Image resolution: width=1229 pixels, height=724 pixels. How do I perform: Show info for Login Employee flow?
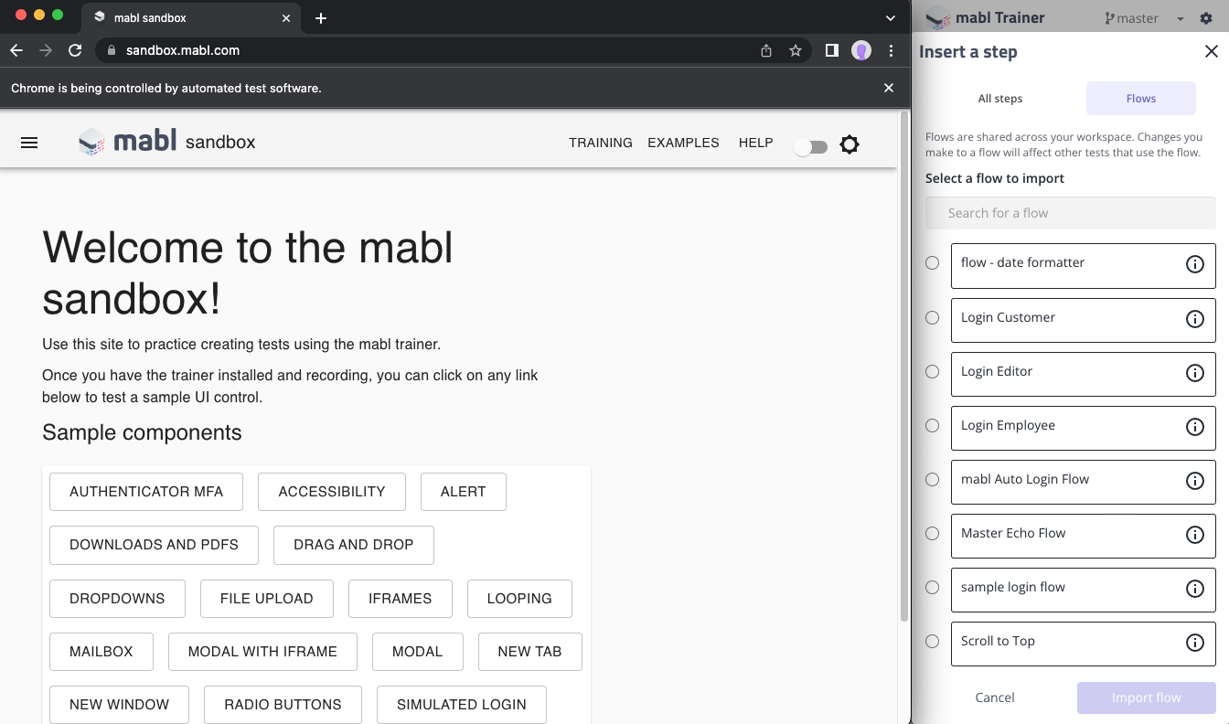tap(1194, 427)
